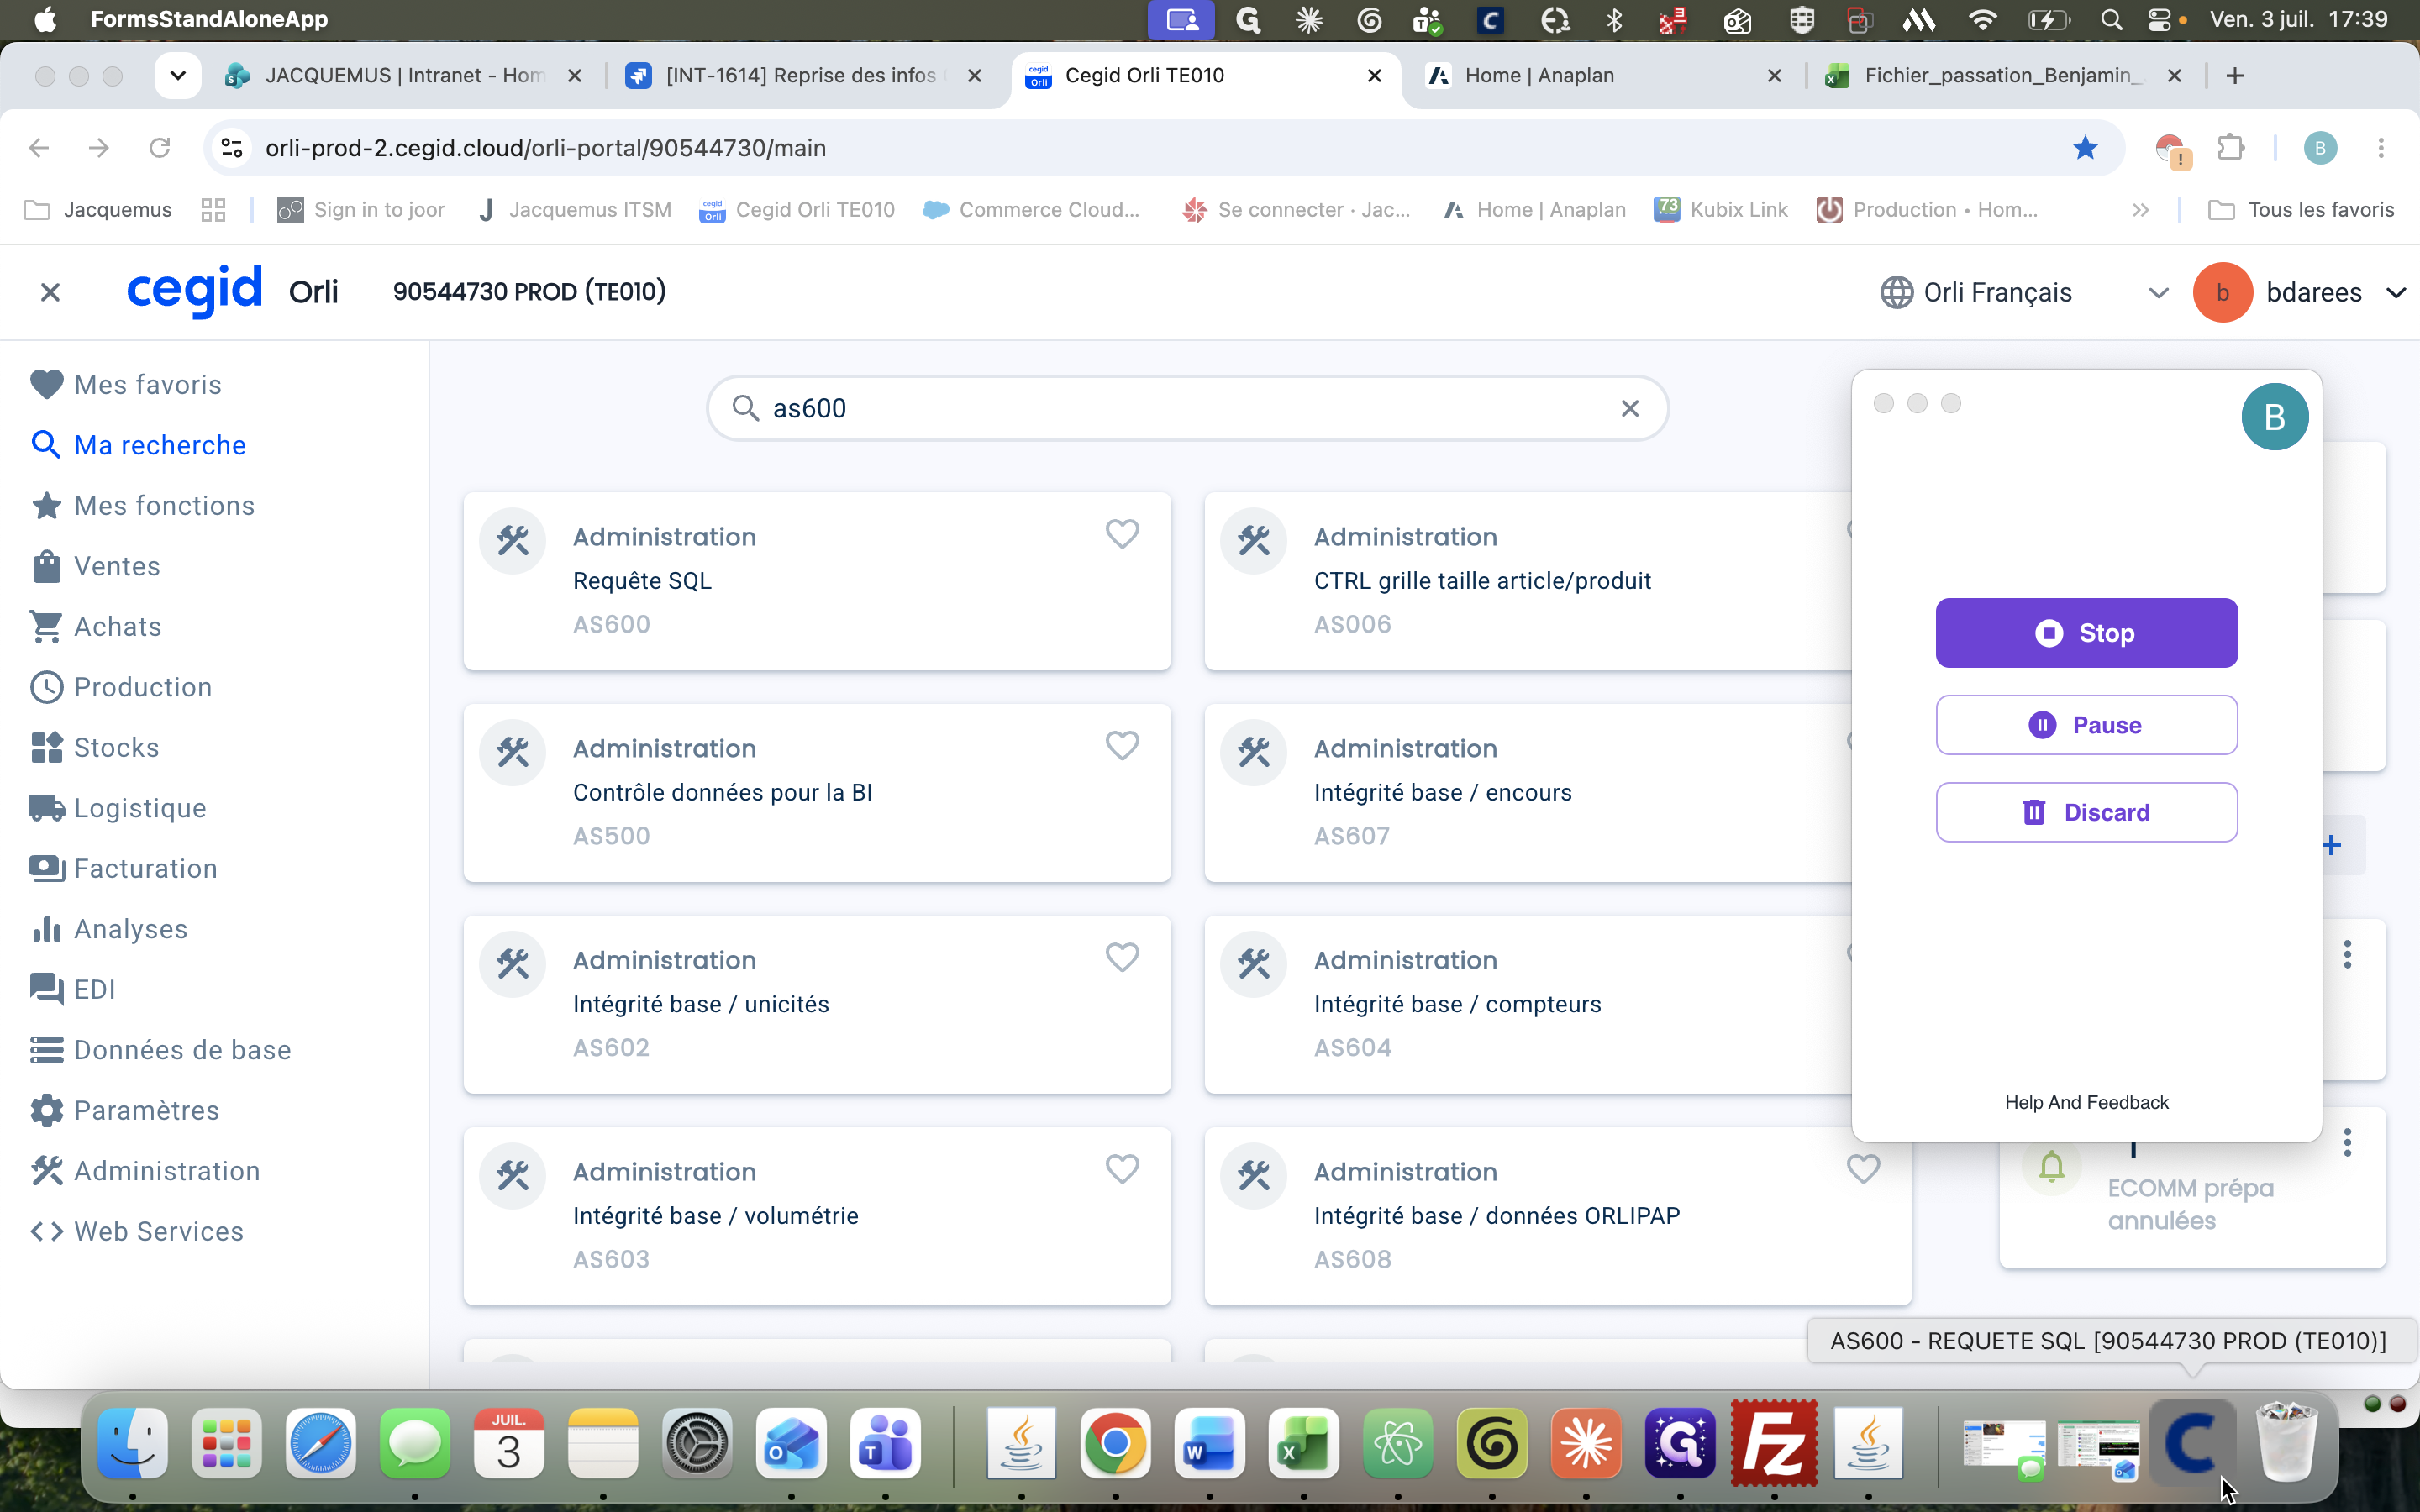Viewport: 2420px width, 1512px height.
Task: Show more bookmarks with the chevron
Action: pyautogui.click(x=2140, y=210)
